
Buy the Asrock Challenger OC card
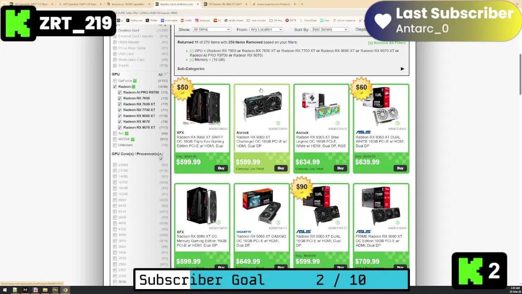(281, 168)
